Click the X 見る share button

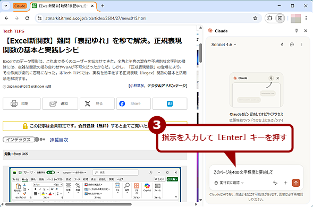(x=97, y=103)
